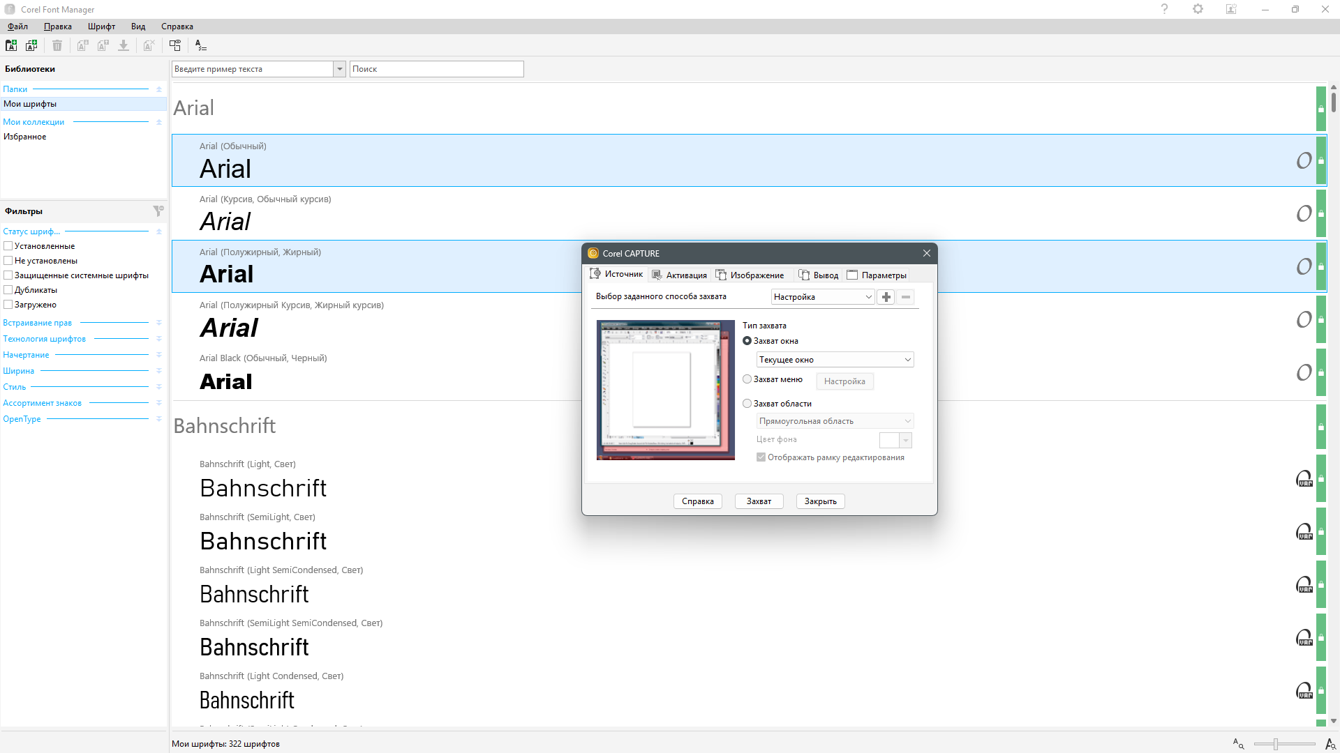The image size is (1340, 753).
Task: Switch to the Активация tab
Action: (x=679, y=275)
